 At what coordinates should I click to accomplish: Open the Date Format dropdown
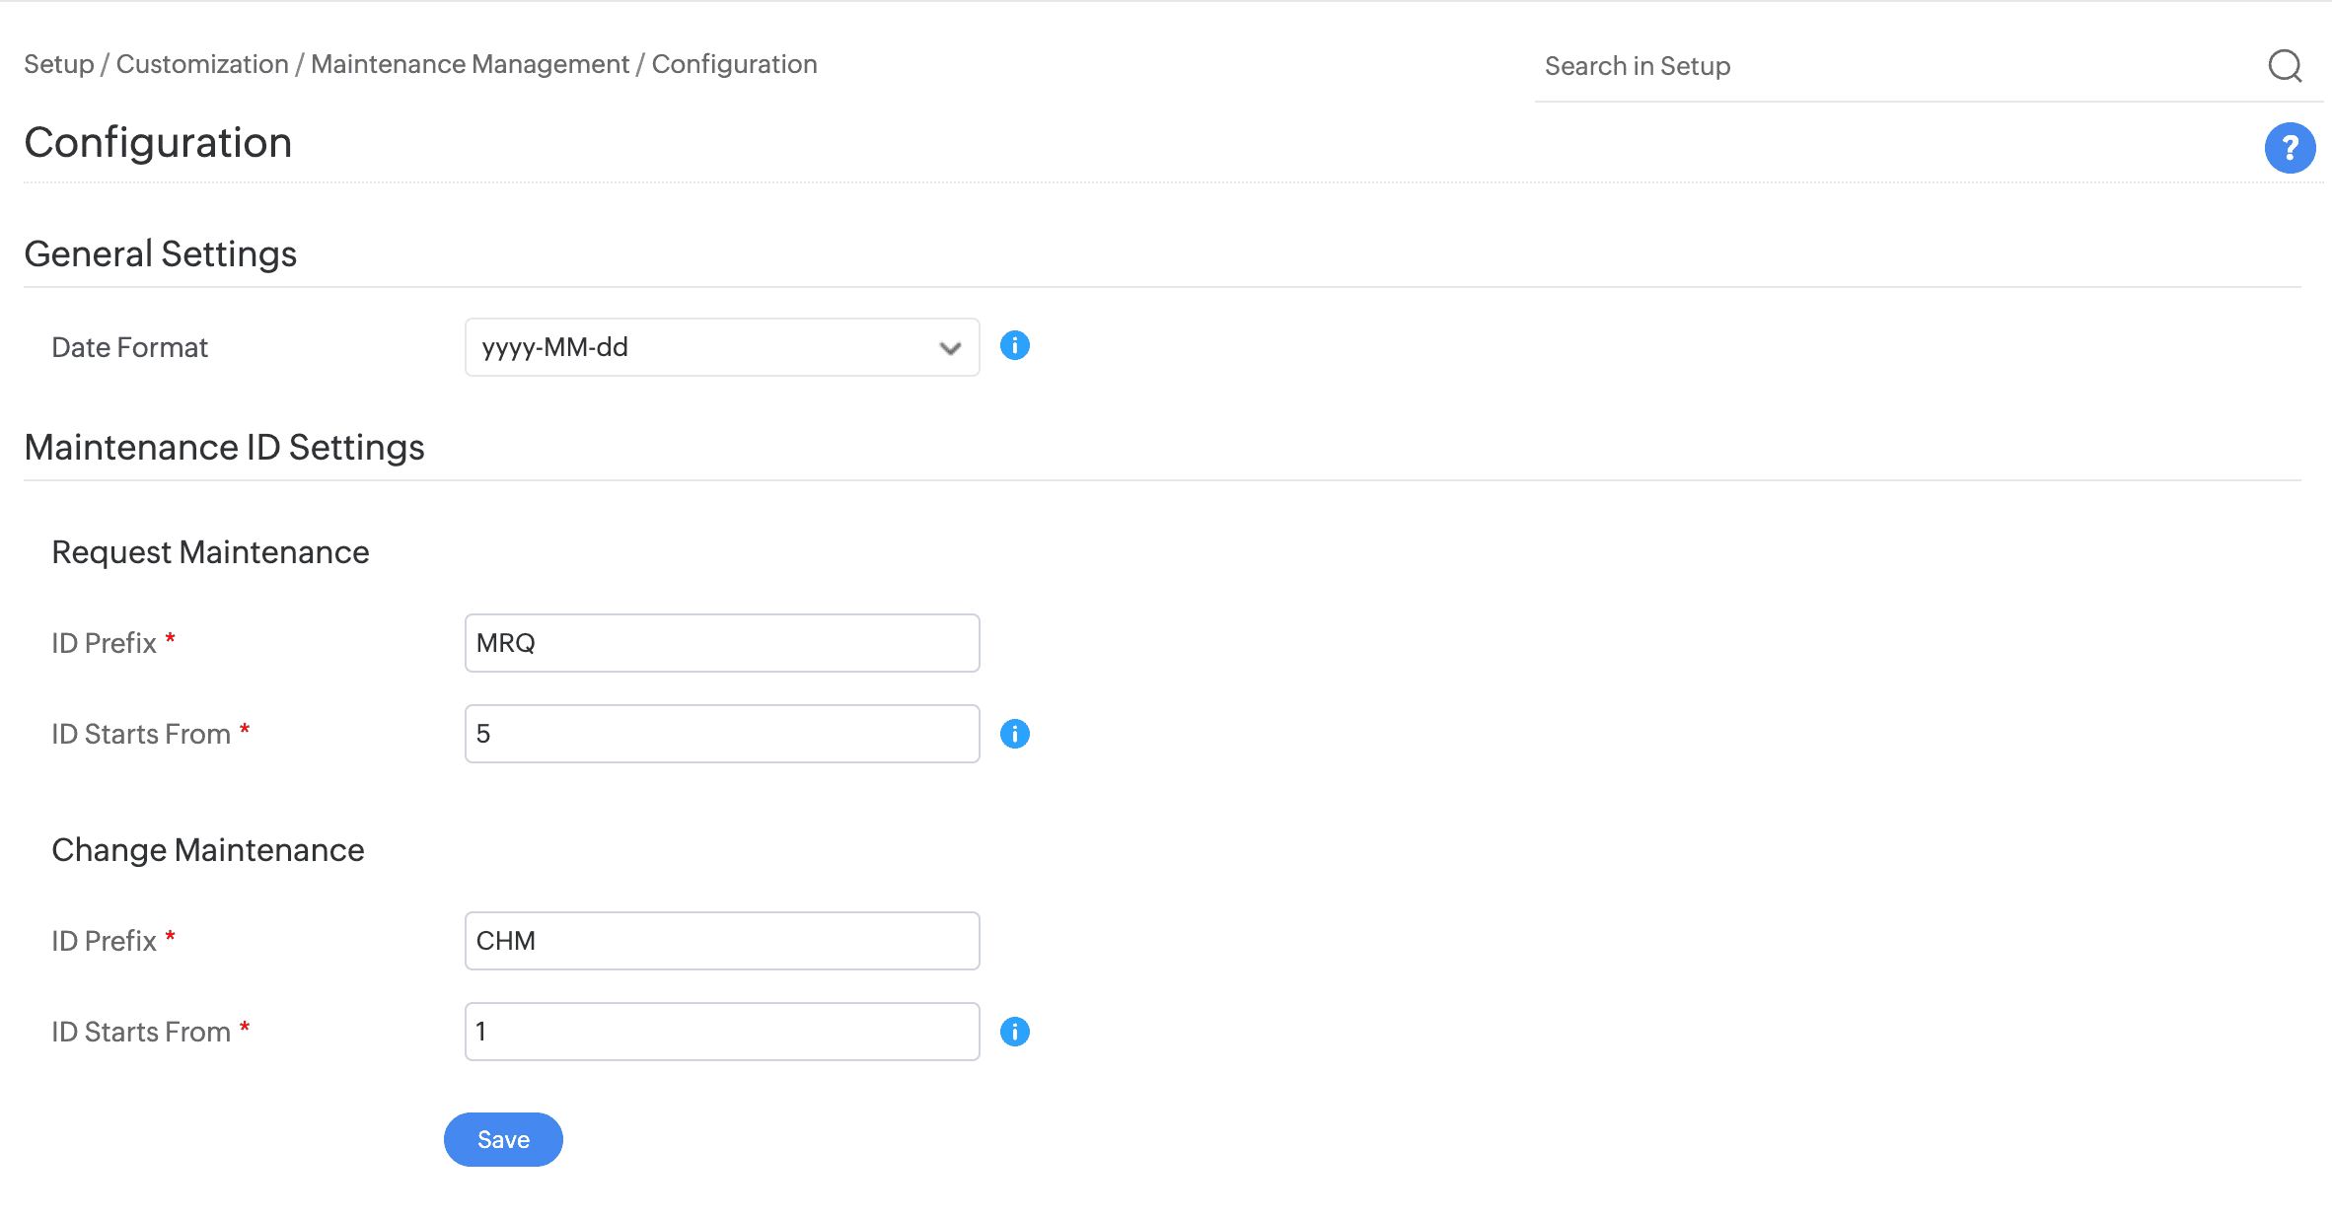(x=720, y=347)
